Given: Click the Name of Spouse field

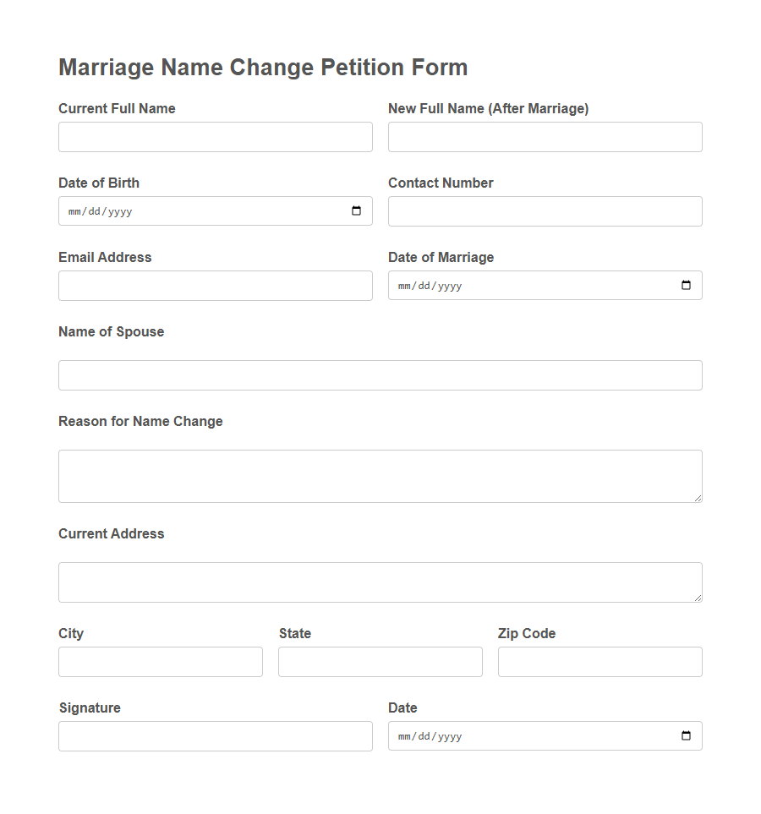Looking at the screenshot, I should point(380,374).
